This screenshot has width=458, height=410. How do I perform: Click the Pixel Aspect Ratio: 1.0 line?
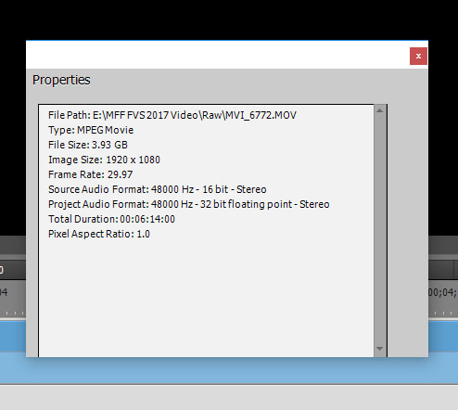pyautogui.click(x=99, y=234)
